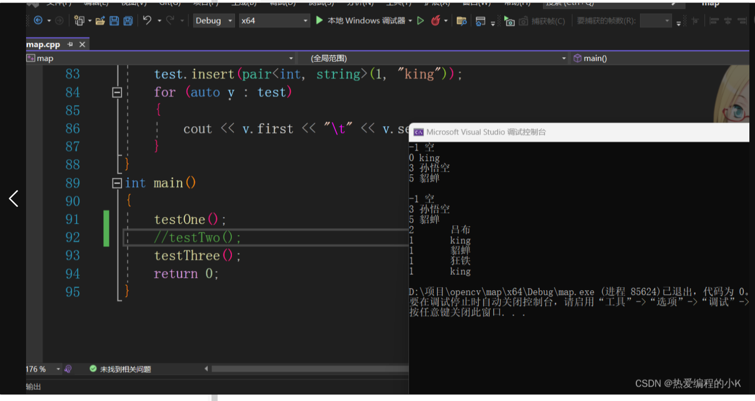Open the navigate backward history dropdown
Viewport: 755px width, 401px height.
click(x=49, y=21)
